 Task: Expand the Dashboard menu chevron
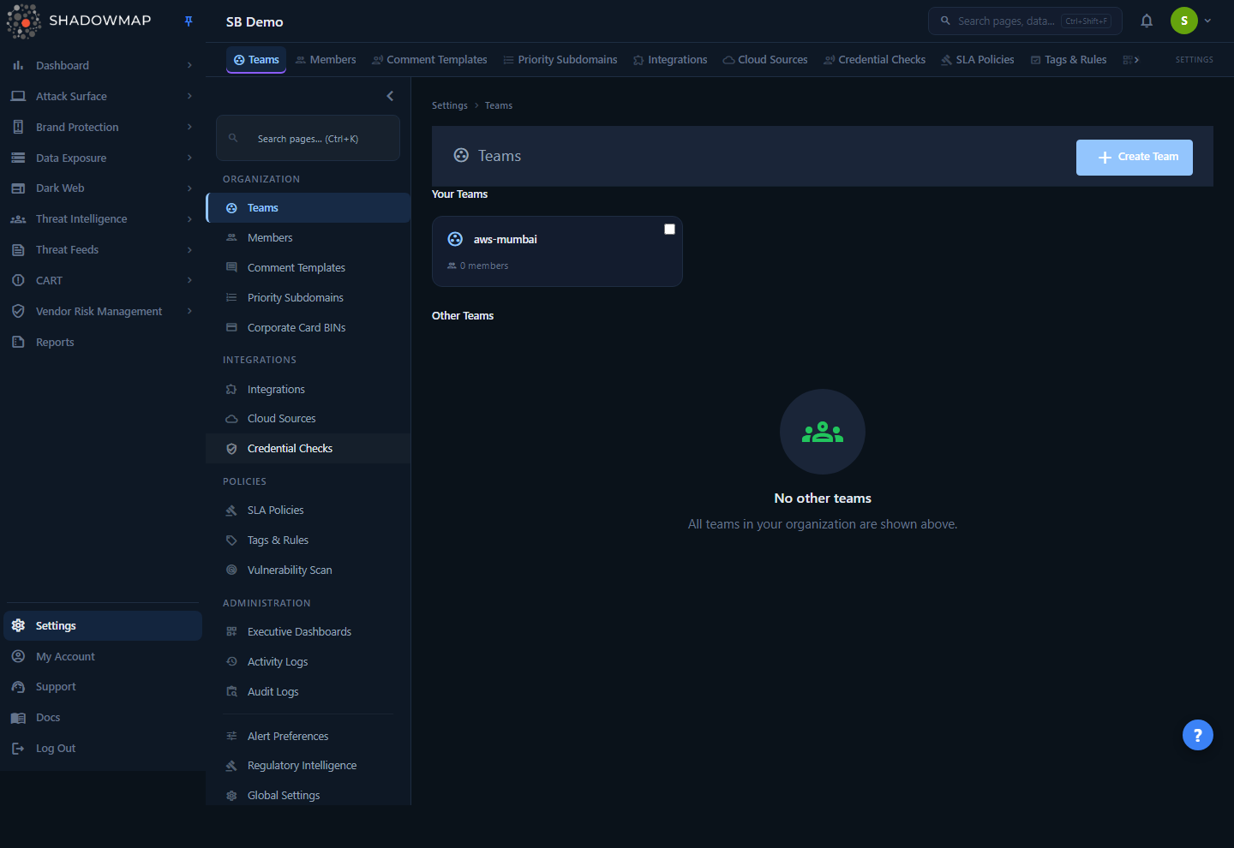[x=189, y=65]
